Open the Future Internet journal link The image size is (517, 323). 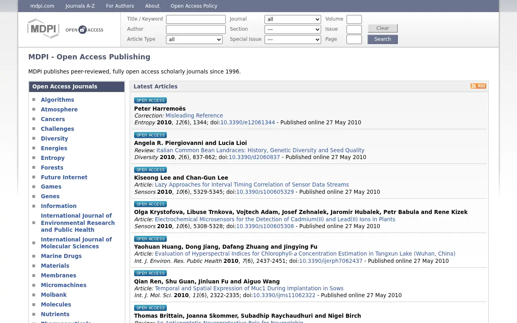(64, 177)
